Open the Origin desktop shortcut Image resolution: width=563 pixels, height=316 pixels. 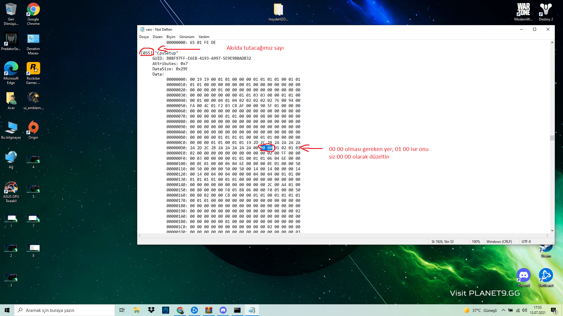33,128
